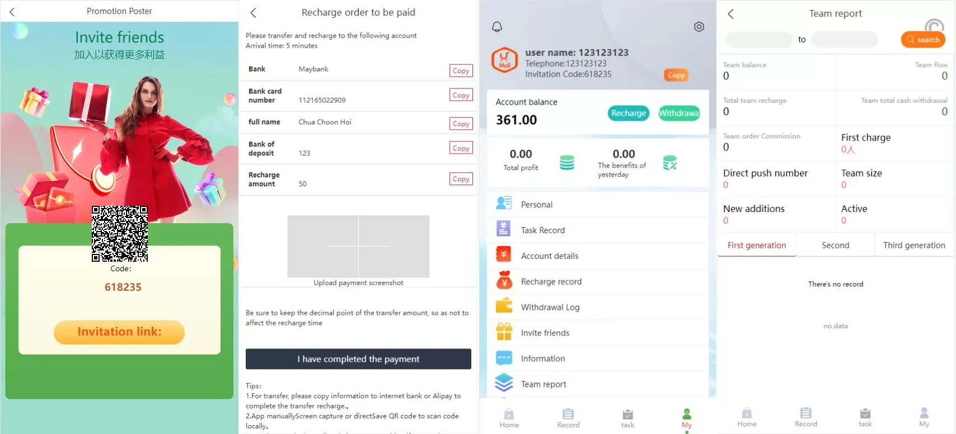Switch to First generation tab
The image size is (956, 434).
coord(757,246)
